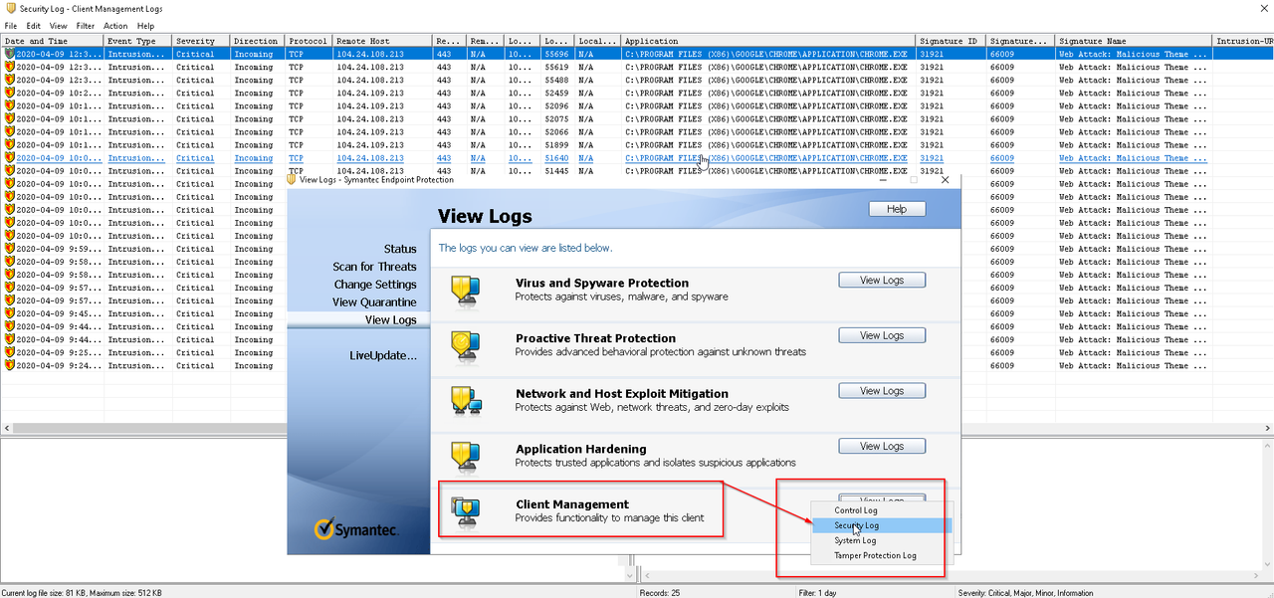The image size is (1274, 598).
Task: Click Proactive Threat Protection shield icon
Action: pyautogui.click(x=465, y=345)
